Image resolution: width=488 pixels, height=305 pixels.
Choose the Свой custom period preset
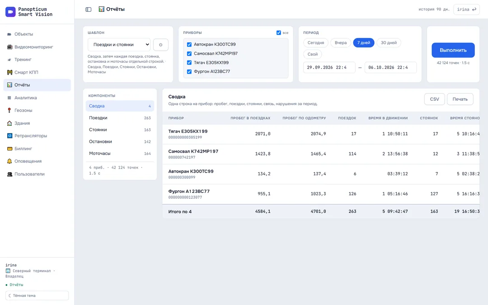(313, 54)
